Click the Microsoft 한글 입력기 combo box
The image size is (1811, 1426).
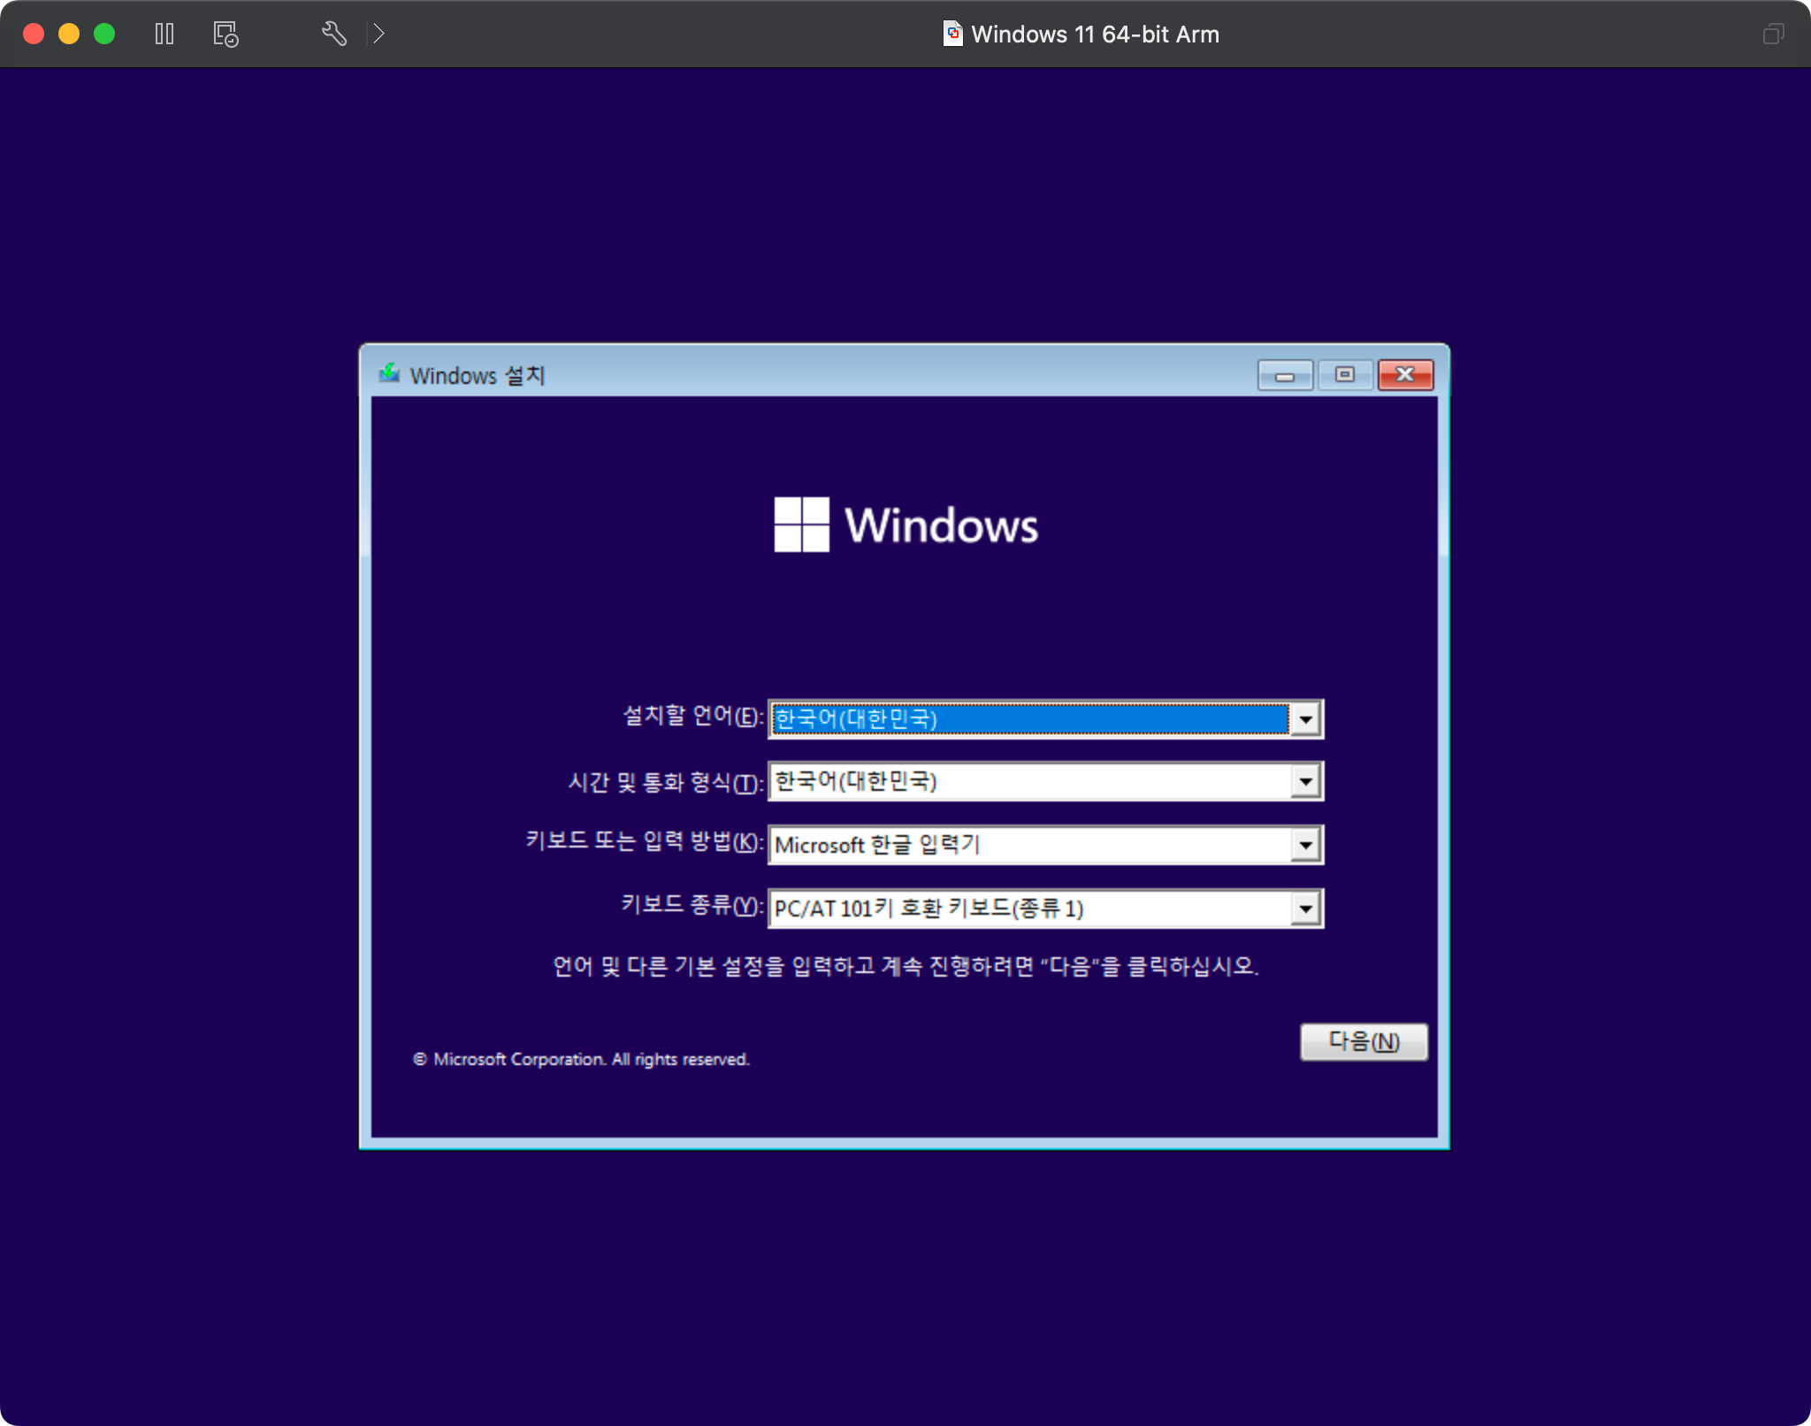1045,846
